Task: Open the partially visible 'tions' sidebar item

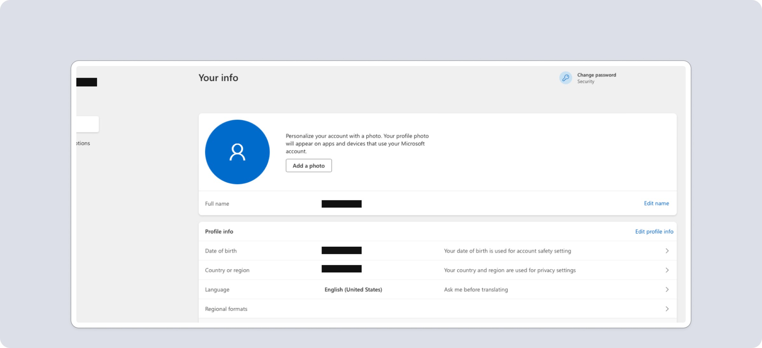Action: (83, 143)
